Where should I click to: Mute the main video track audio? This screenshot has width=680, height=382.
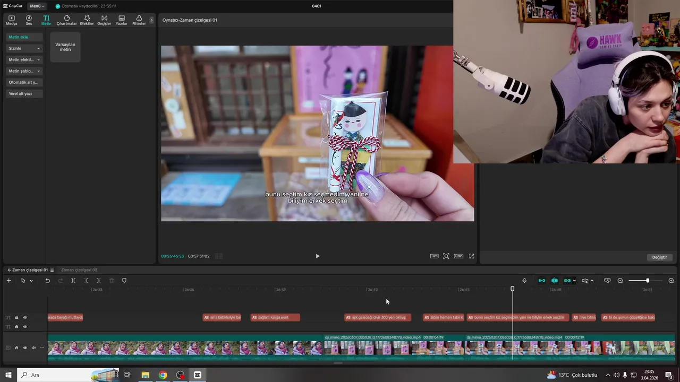pos(33,348)
